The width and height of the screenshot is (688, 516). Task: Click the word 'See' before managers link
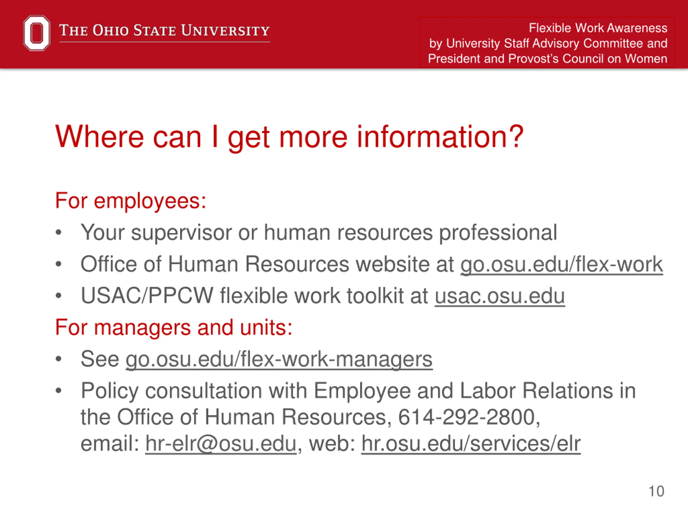click(100, 359)
